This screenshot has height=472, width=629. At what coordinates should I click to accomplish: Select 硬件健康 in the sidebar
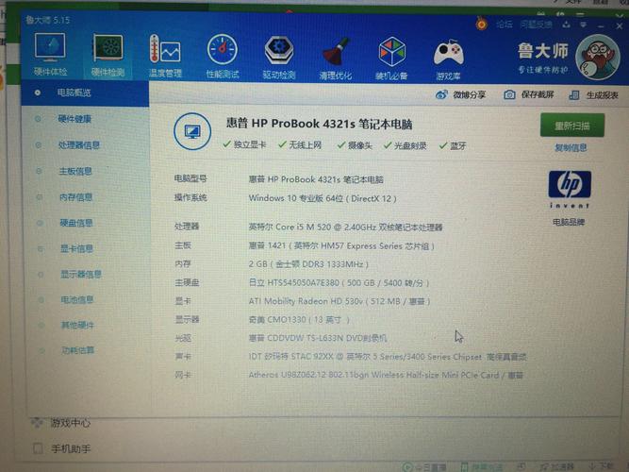74,119
